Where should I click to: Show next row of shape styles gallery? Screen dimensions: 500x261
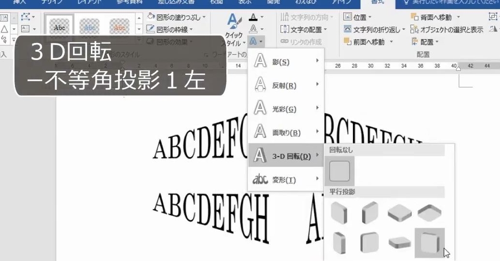[x=139, y=29]
